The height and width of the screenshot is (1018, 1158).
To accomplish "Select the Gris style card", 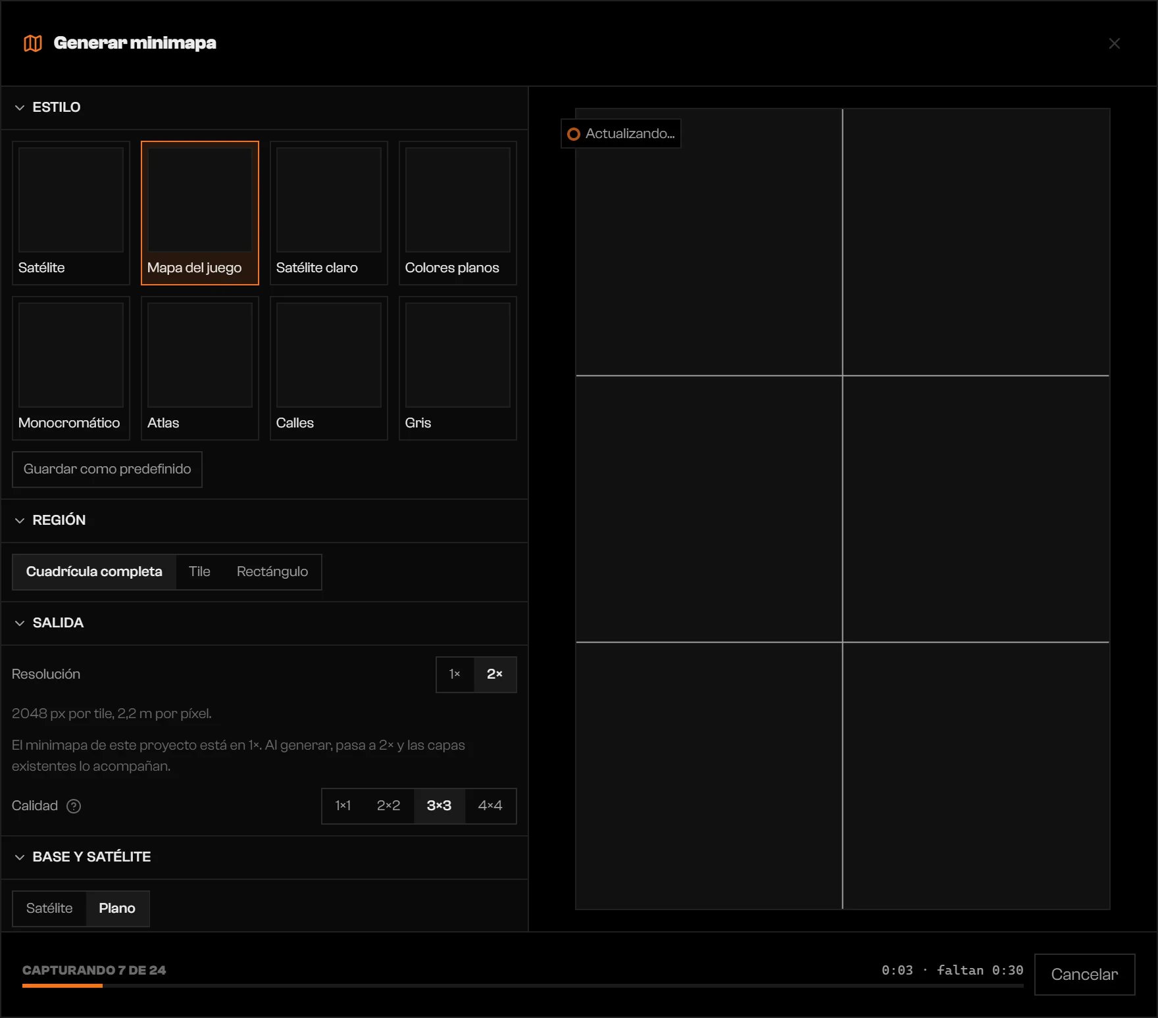I will pyautogui.click(x=458, y=368).
